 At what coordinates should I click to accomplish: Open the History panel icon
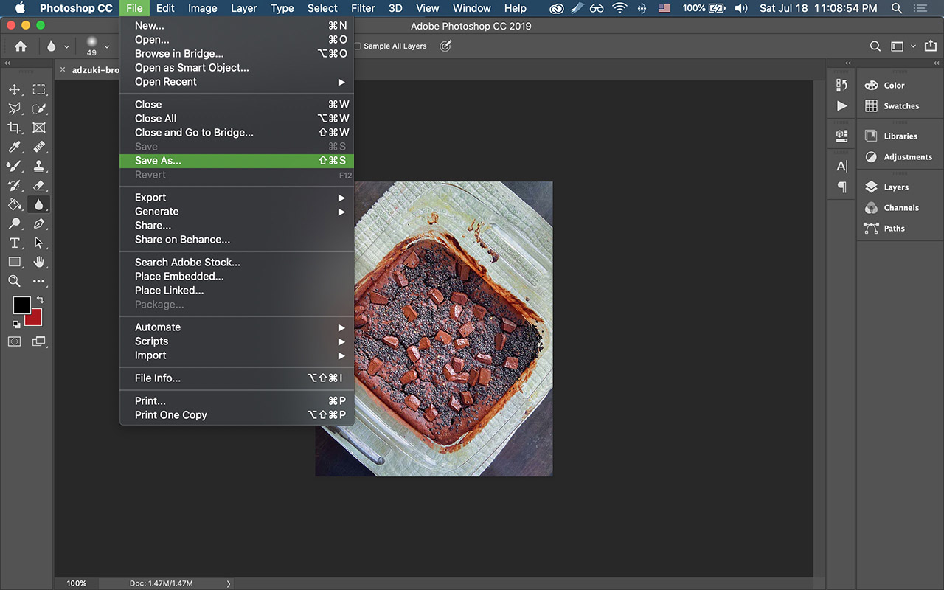pos(841,85)
